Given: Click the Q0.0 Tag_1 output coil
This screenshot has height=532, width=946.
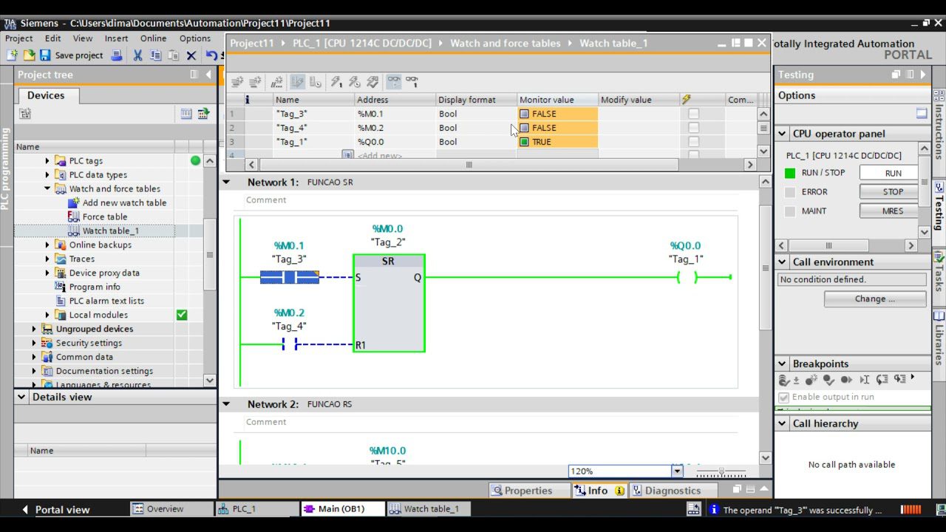Looking at the screenshot, I should (x=687, y=277).
